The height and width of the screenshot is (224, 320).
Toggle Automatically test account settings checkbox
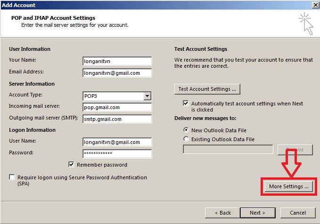click(186, 104)
